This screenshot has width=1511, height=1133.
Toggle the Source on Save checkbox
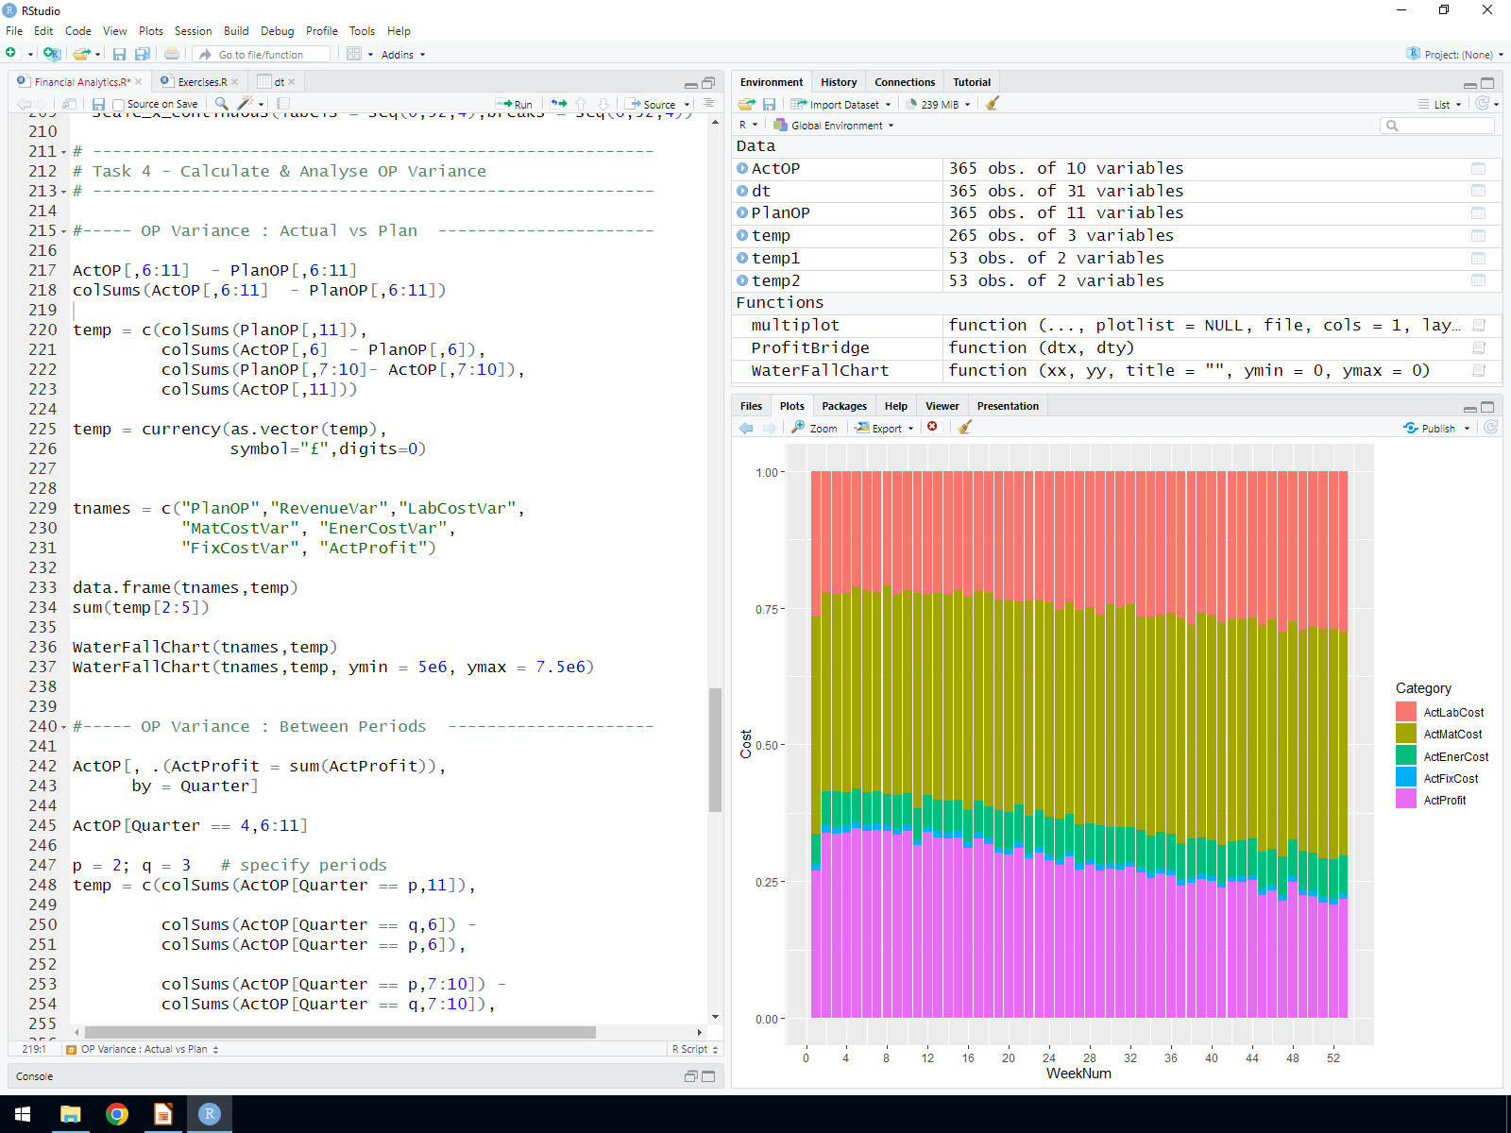(118, 105)
